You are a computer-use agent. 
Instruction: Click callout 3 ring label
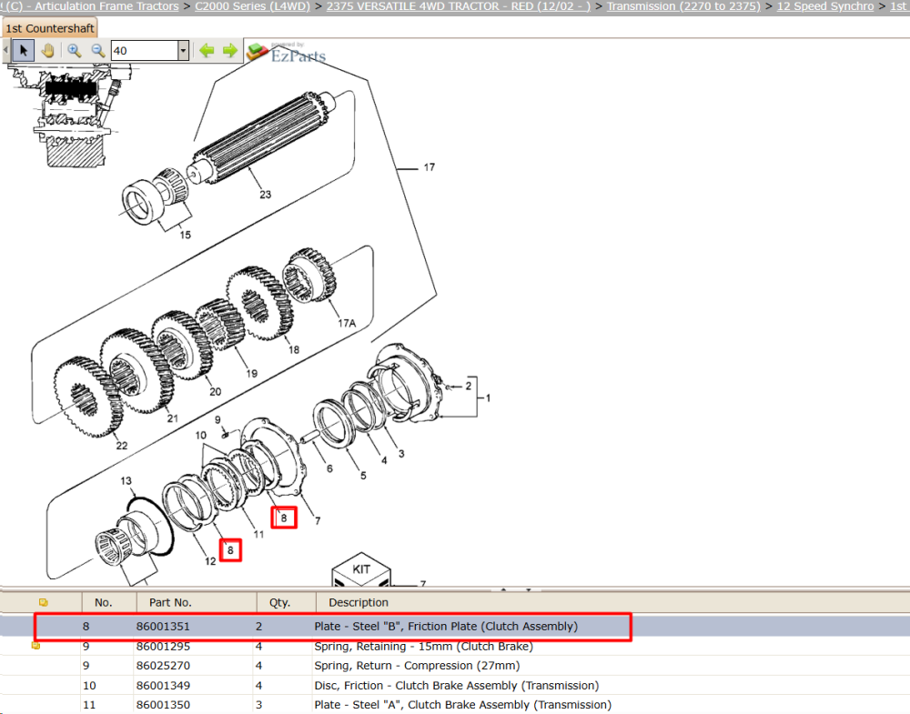[x=401, y=454]
